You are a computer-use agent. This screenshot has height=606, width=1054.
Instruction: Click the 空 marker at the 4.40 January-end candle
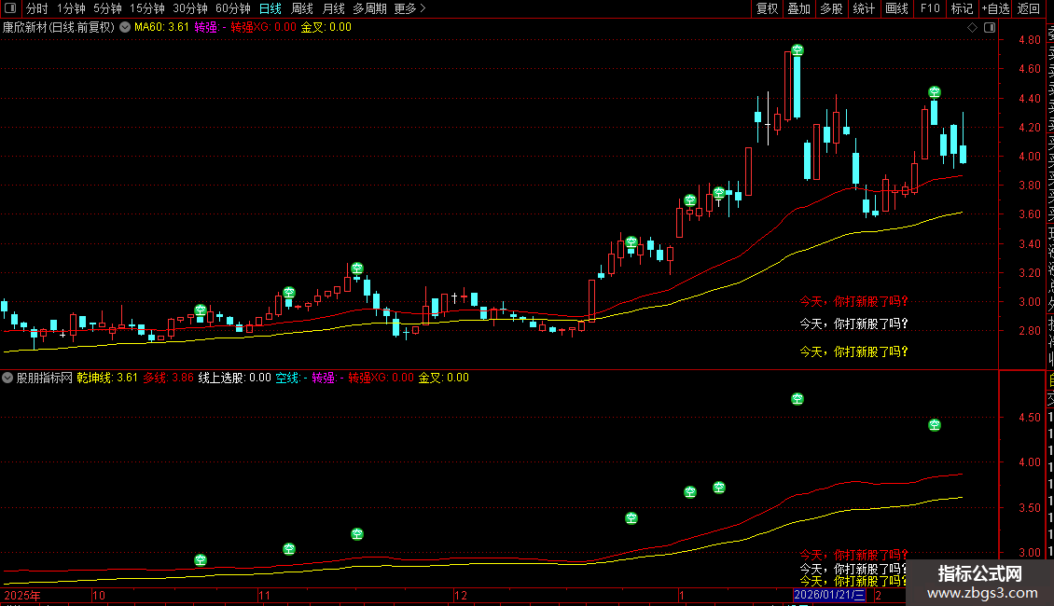click(935, 92)
